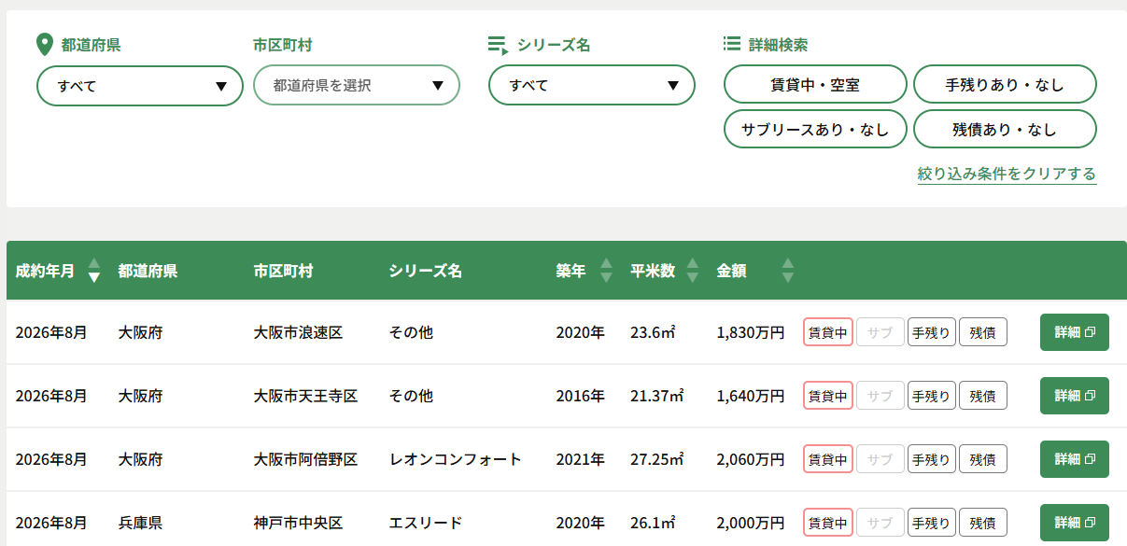Click the 27.25㎡ area value
This screenshot has height=546, width=1127.
[657, 459]
